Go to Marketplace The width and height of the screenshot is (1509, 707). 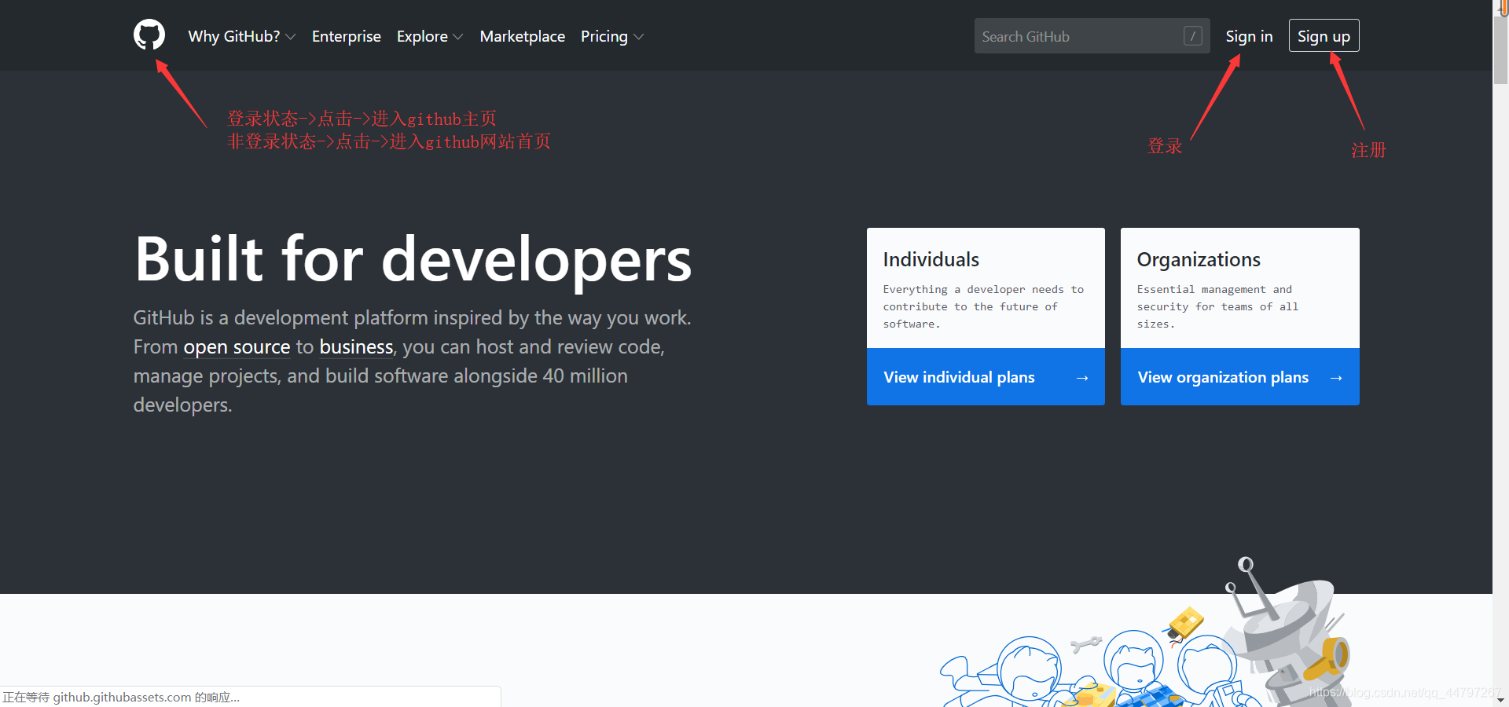[x=523, y=36]
